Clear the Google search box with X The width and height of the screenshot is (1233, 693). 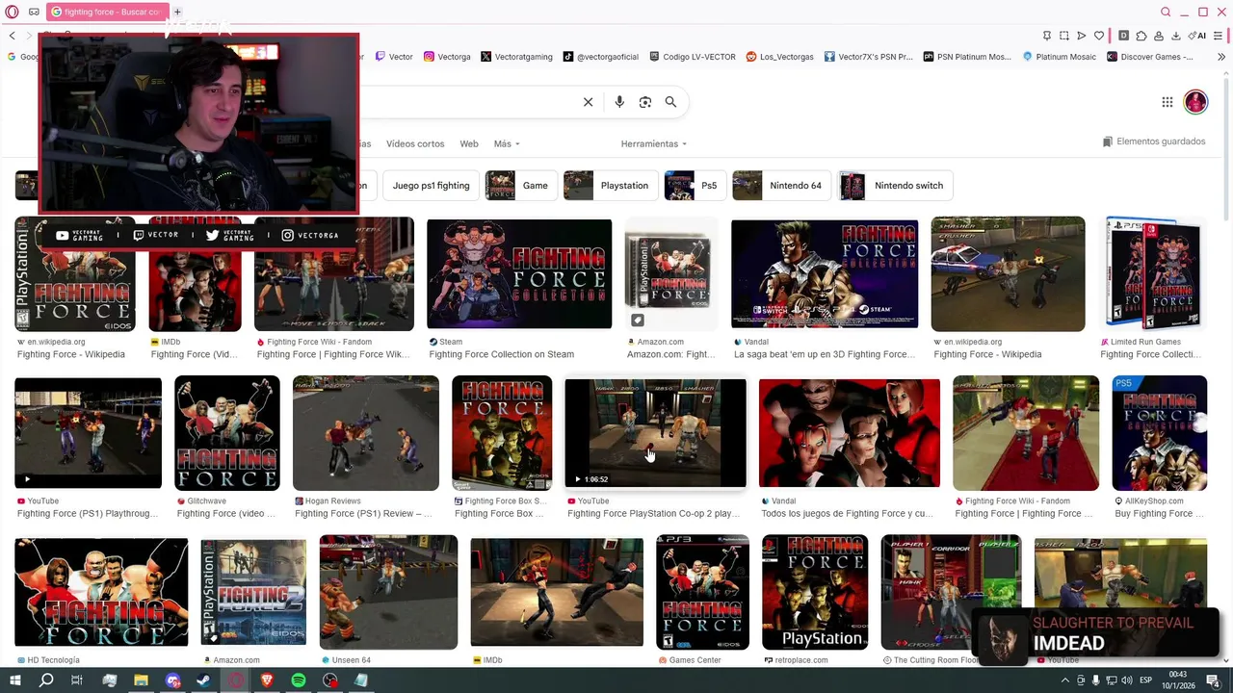click(588, 102)
